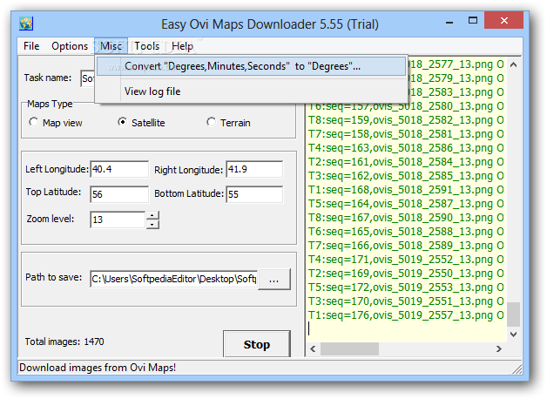Click the Total images: 1470 label
The image size is (547, 399).
coord(64,342)
